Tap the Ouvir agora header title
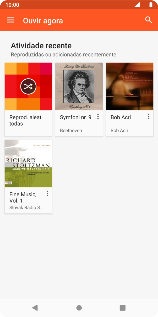The image size is (158, 317). (43, 21)
